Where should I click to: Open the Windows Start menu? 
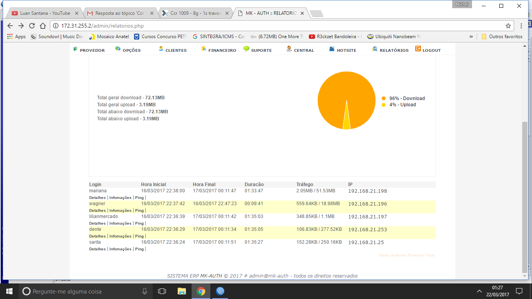[x=9, y=291]
